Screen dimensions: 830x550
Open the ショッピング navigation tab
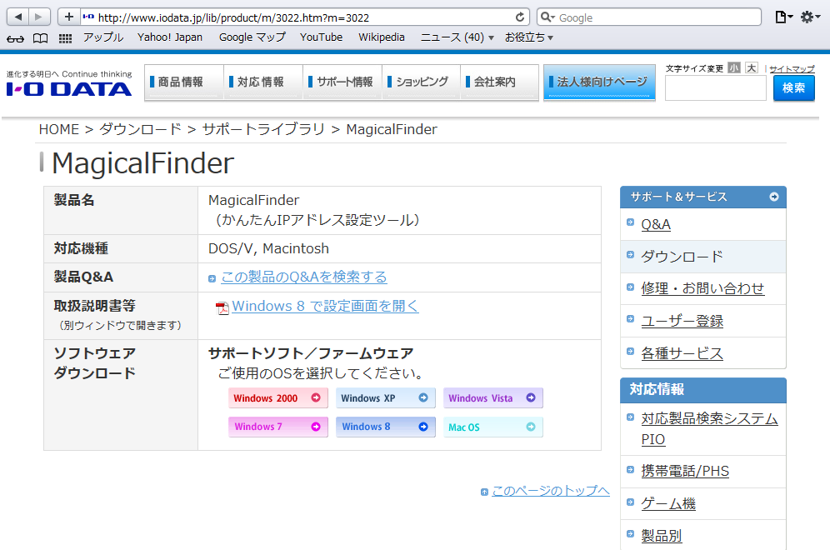pos(421,82)
